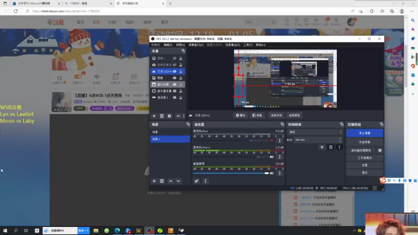Open the 视图(V) menu in OBS
418x235 pixels.
click(180, 45)
